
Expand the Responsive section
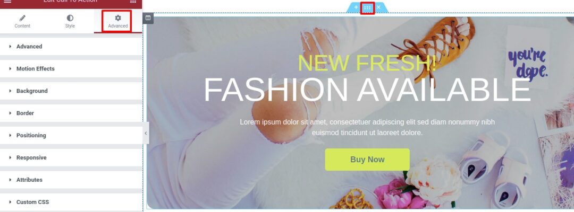coord(71,157)
